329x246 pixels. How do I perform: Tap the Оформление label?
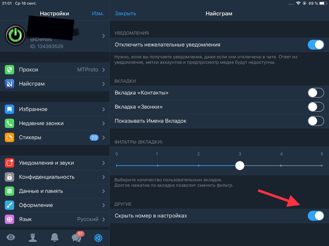(36, 205)
